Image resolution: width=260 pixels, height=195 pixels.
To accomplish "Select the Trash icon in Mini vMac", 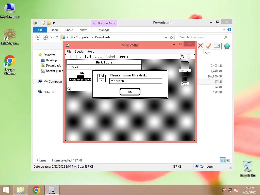I will click(185, 80).
